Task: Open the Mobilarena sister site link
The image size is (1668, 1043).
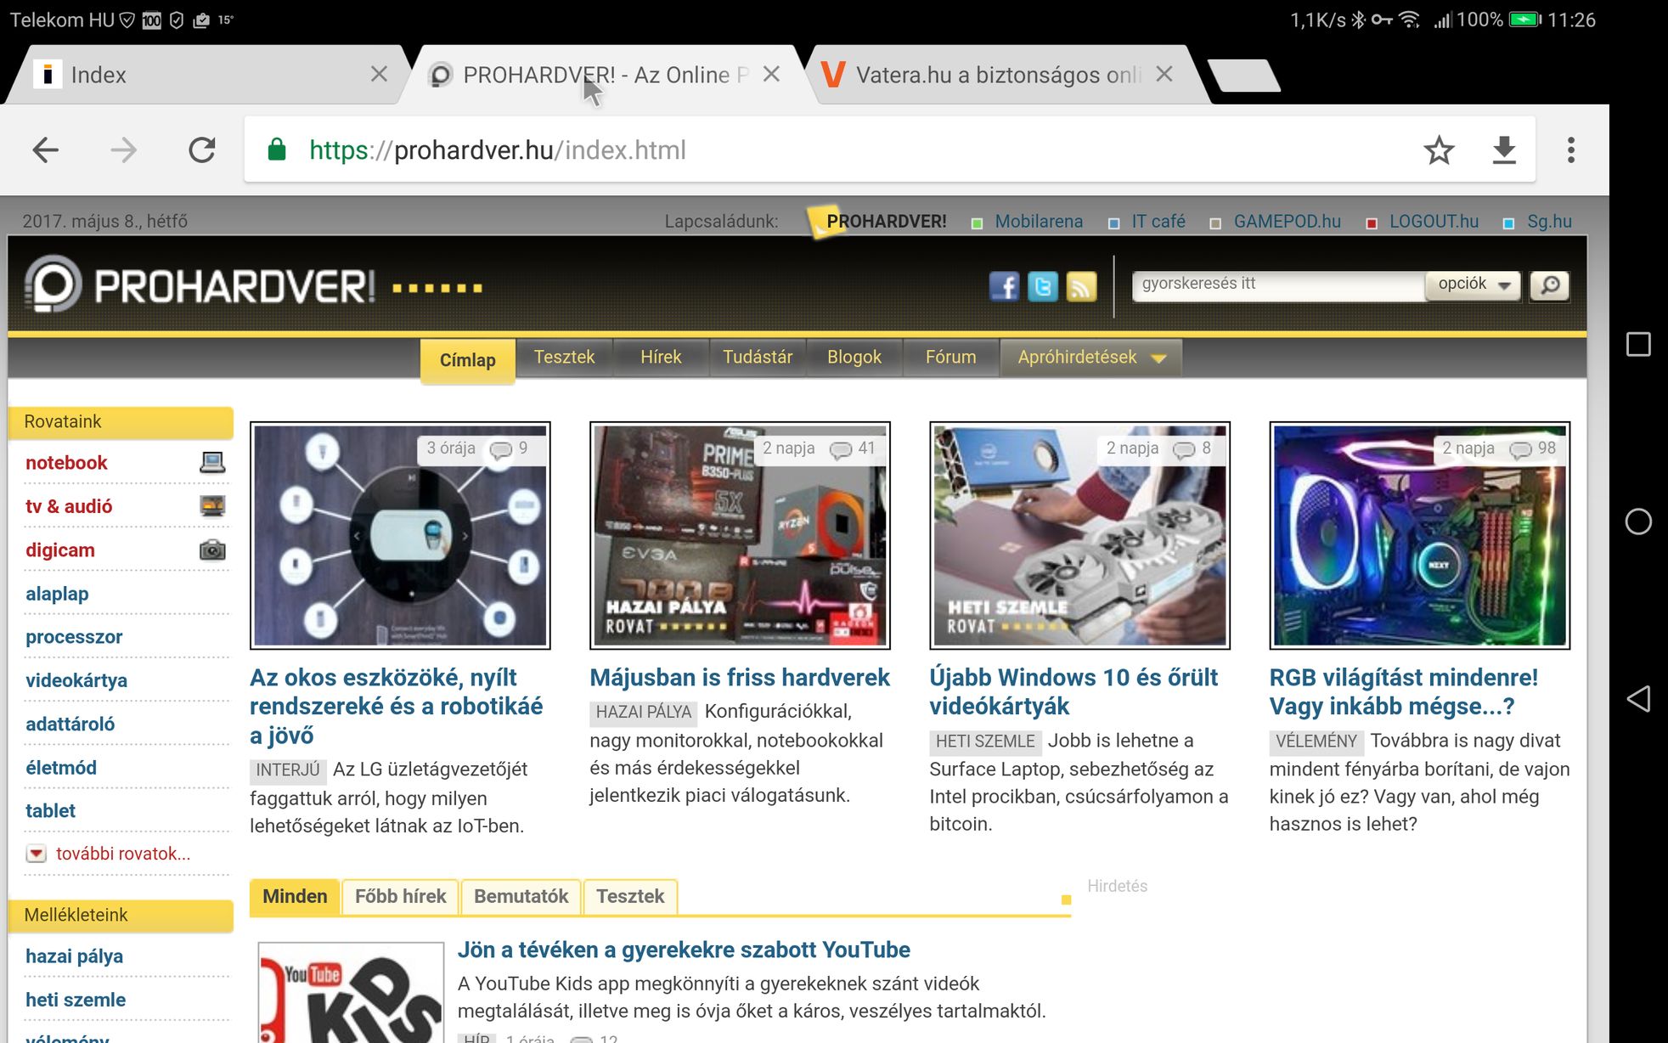Action: [x=1038, y=222]
